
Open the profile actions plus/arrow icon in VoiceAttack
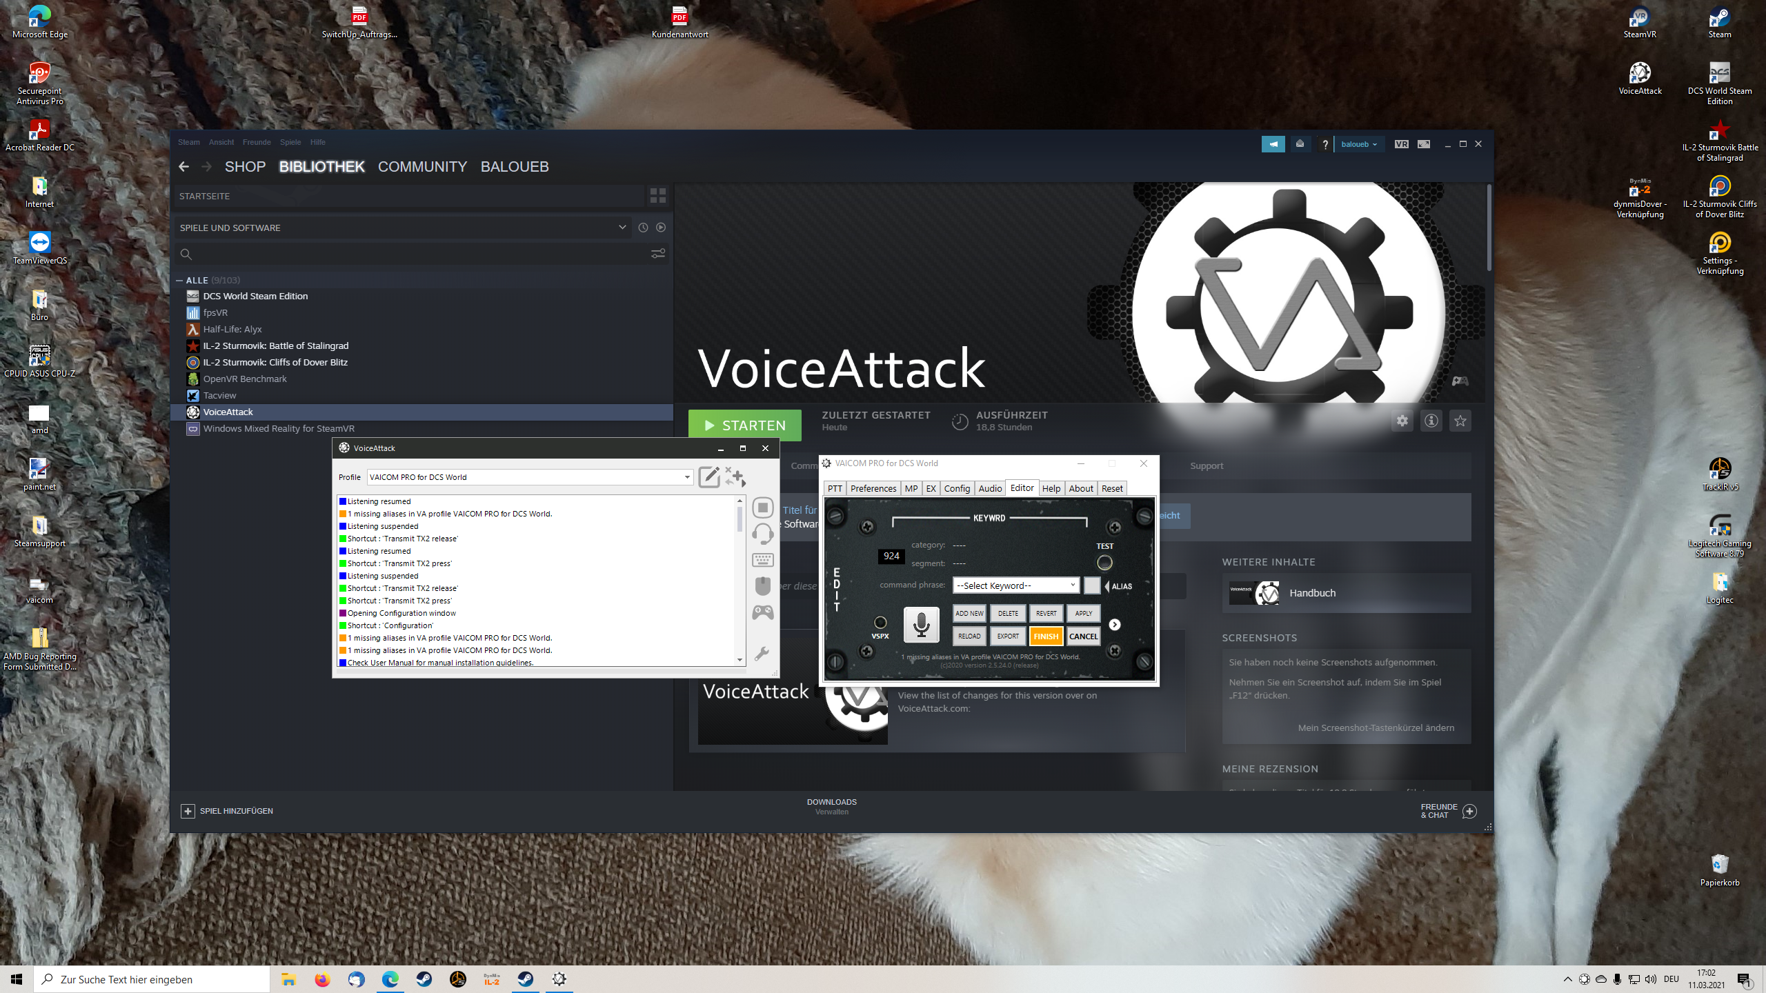[736, 477]
